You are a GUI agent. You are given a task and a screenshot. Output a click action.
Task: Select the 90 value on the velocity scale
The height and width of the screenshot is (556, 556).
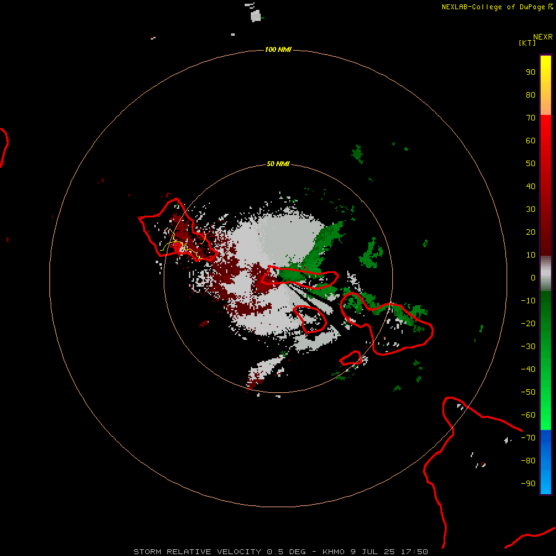coord(531,72)
